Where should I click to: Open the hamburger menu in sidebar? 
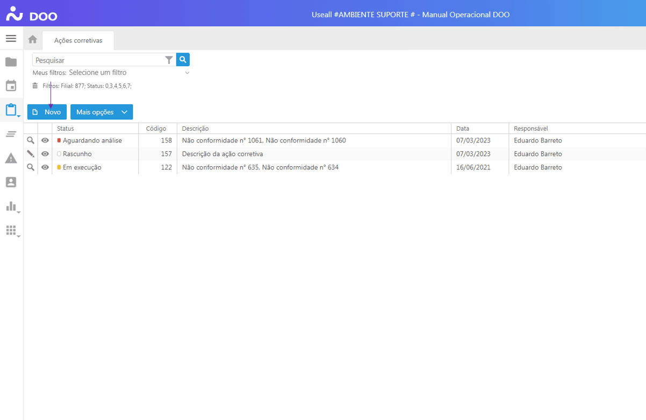11,39
